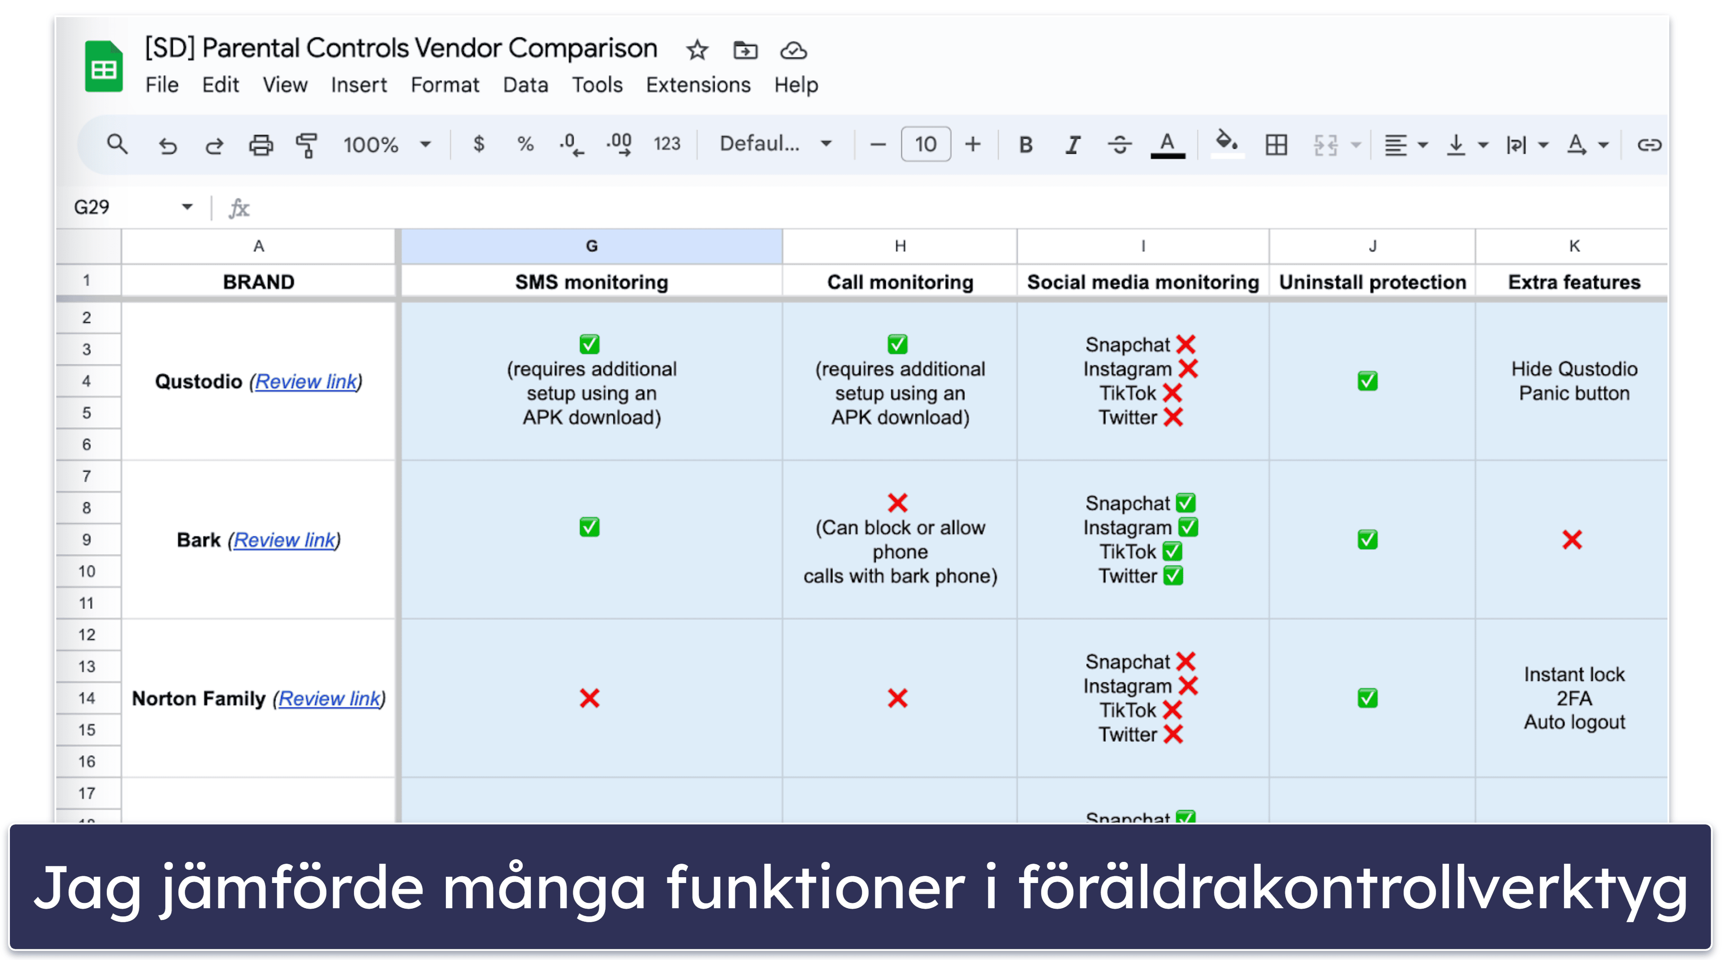This screenshot has width=1726, height=960.
Task: Click the text wrapping icon
Action: click(x=1516, y=144)
